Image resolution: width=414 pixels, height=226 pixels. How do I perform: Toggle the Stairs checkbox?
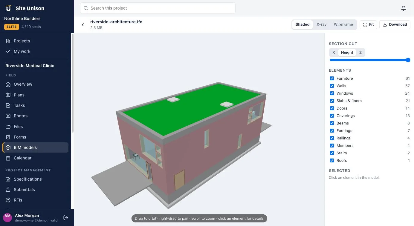tap(332, 153)
